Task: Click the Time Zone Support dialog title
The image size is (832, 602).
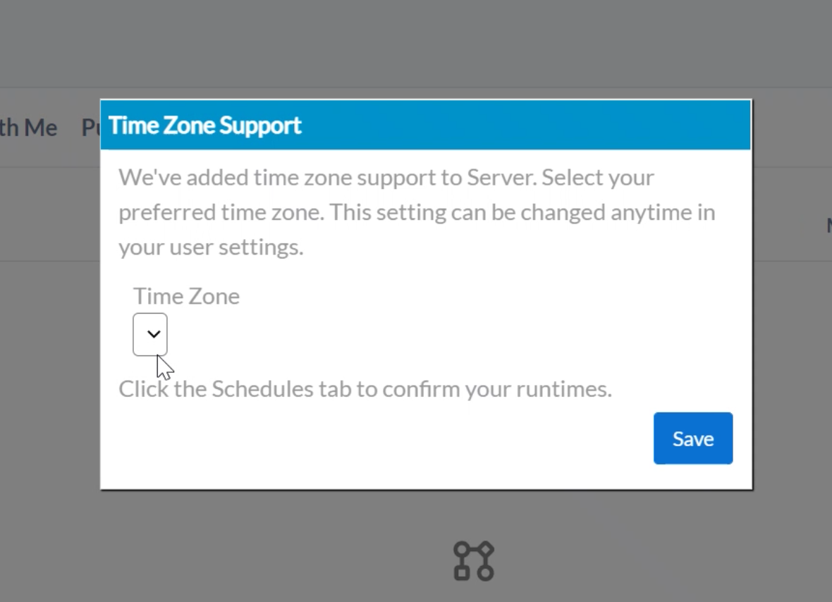Action: (204, 125)
